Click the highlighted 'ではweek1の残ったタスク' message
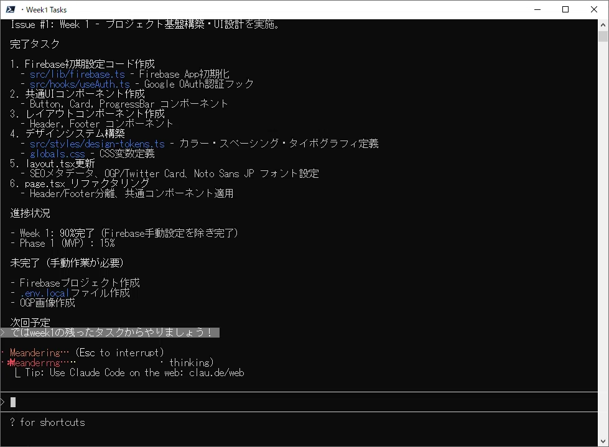The width and height of the screenshot is (609, 447). point(110,333)
